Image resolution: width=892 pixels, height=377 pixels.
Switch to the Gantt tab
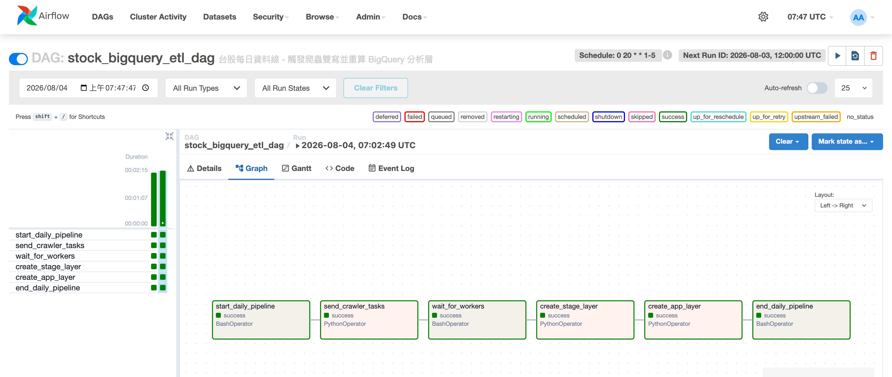297,168
